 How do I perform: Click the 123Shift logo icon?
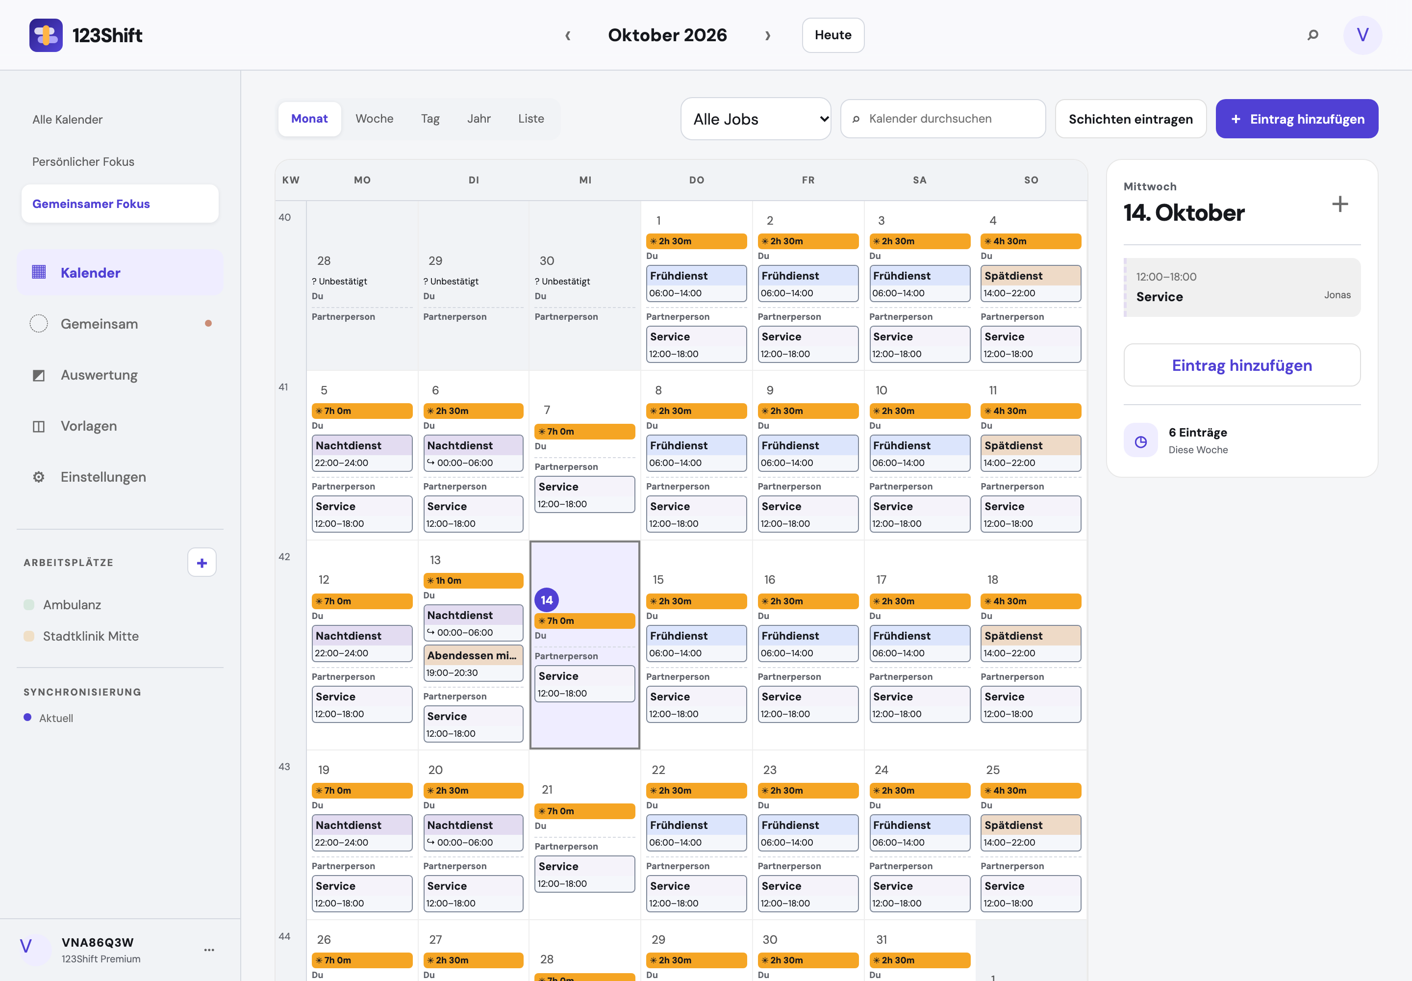[46, 35]
